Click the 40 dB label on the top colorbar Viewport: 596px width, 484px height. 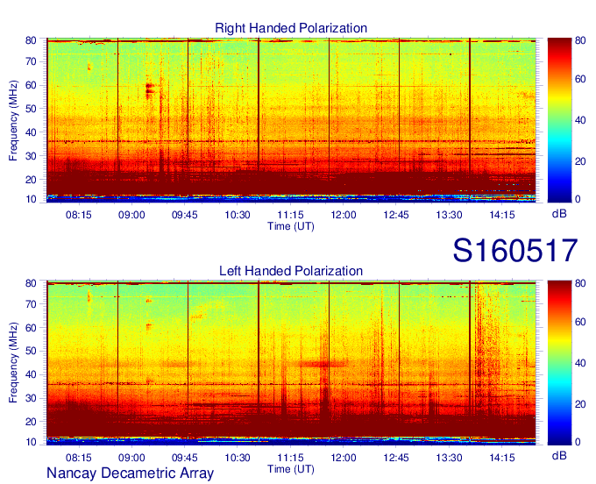coord(580,120)
